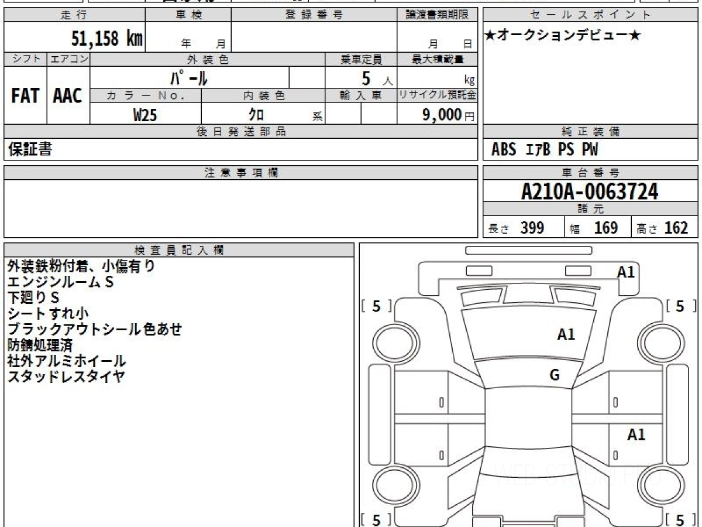Image resolution: width=702 pixels, height=527 pixels.
Task: Select the line 下廻りS
Action: pos(33,298)
